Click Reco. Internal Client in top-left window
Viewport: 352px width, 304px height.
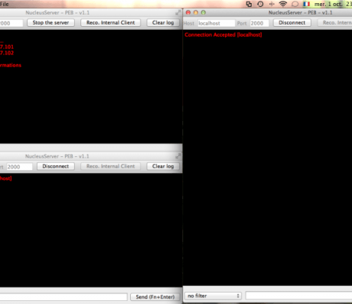click(110, 23)
